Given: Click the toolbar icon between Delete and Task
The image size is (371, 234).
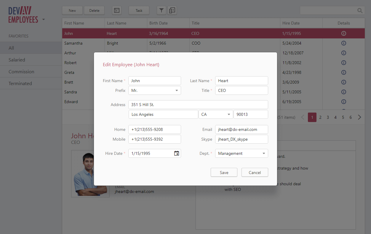Looking at the screenshot, I should (x=117, y=10).
